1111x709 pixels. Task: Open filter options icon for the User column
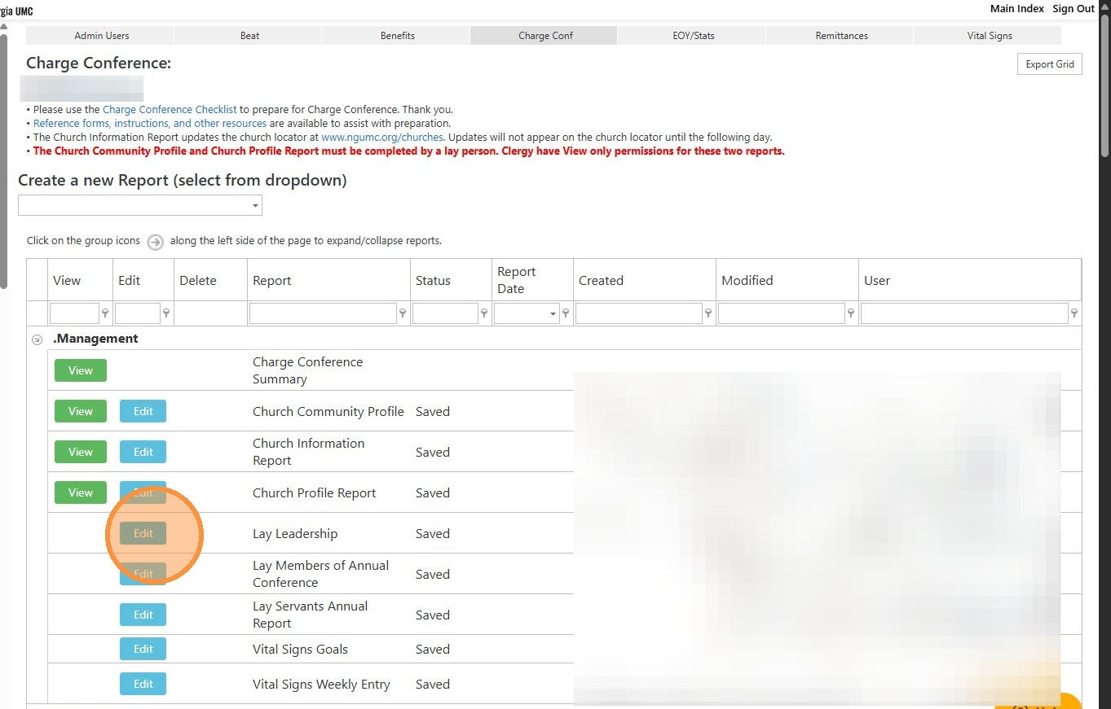pos(1074,313)
